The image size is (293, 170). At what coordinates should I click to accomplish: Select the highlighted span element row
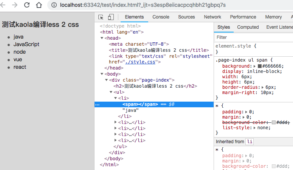click(x=154, y=104)
